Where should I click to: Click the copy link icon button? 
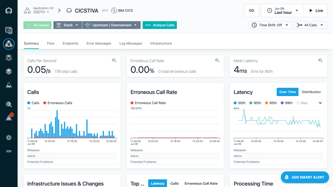pos(251,10)
